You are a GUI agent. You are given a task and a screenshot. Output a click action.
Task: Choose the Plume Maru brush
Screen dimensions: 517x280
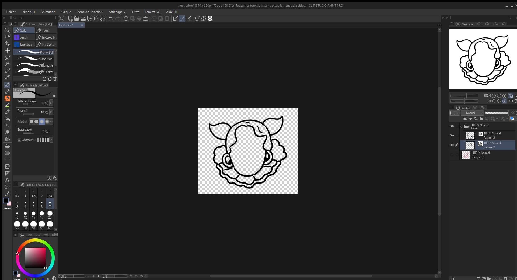[34, 59]
